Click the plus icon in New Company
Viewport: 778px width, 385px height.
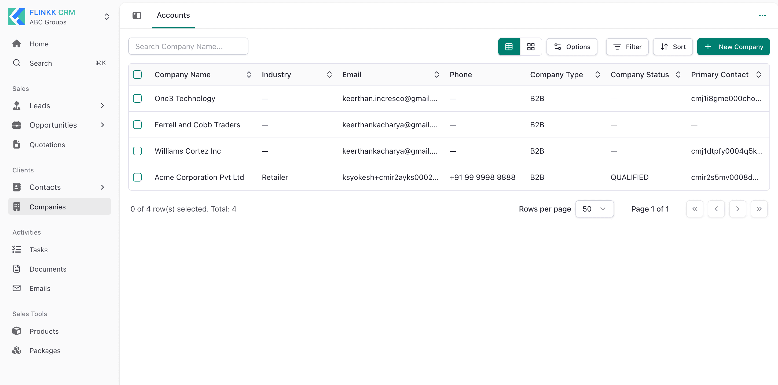coord(708,47)
